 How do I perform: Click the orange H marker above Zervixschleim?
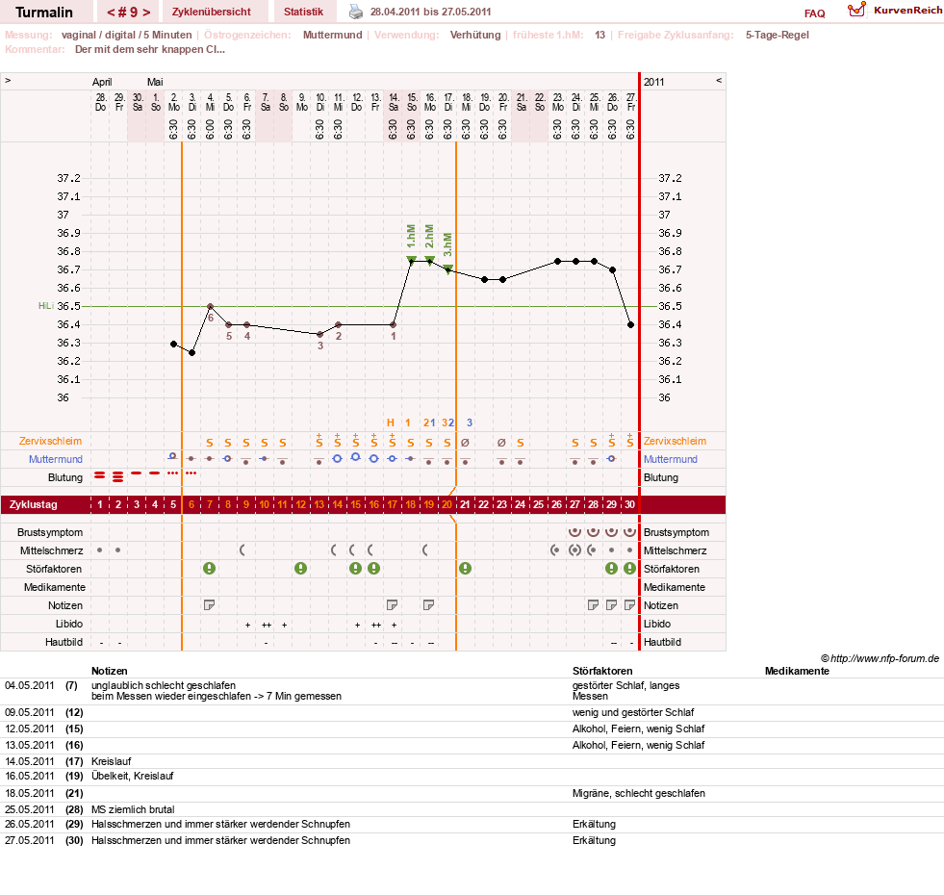pyautogui.click(x=391, y=422)
